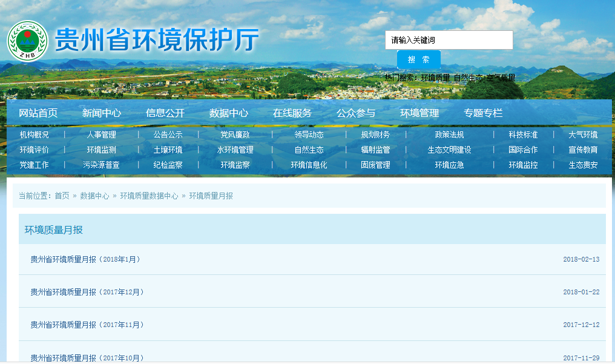Image resolution: width=615 pixels, height=364 pixels.
Task: Open the 2017年11月 monthly report
Action: (x=88, y=325)
